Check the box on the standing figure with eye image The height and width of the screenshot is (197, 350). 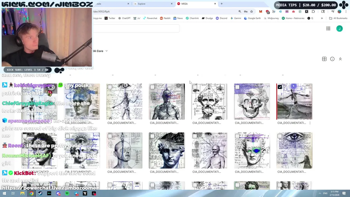[110, 87]
